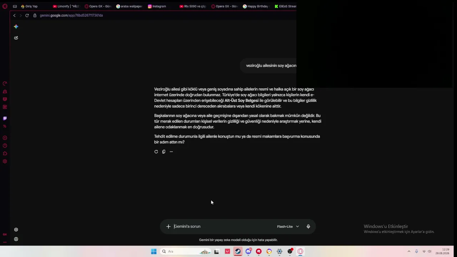Open the volume control in system tray
Viewport: 457px width, 257px height.
click(430, 251)
